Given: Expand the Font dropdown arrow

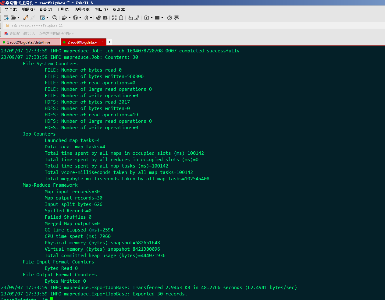Looking at the screenshot, I should point(91,18).
